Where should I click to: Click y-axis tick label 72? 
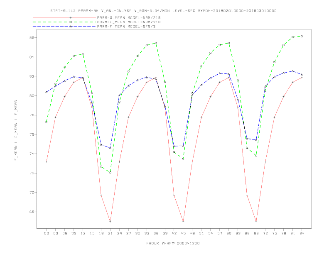tap(32, 173)
